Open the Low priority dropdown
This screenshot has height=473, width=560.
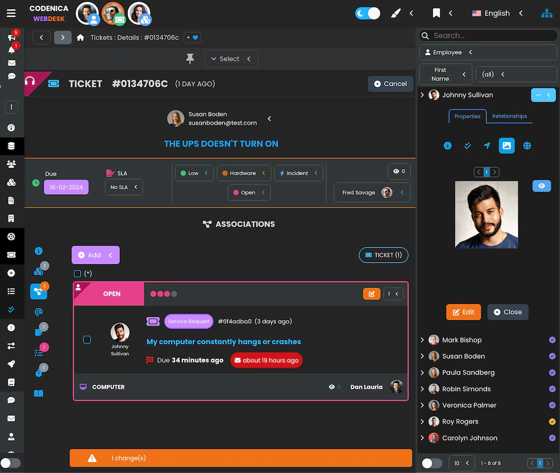coord(194,173)
